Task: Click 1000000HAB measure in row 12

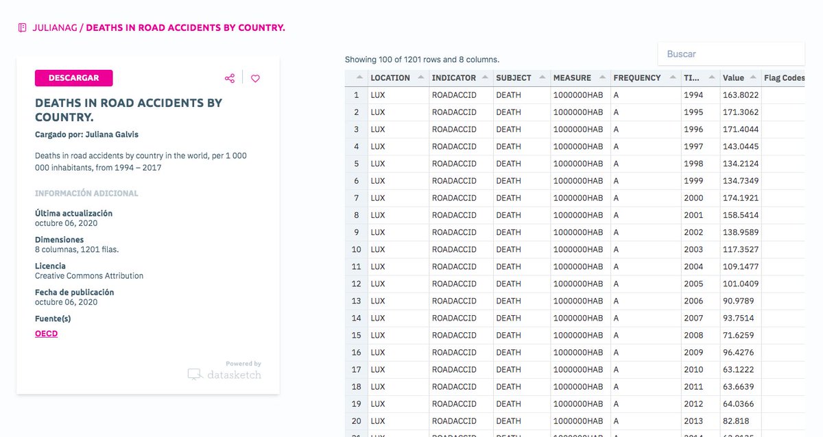Action: tap(580, 284)
